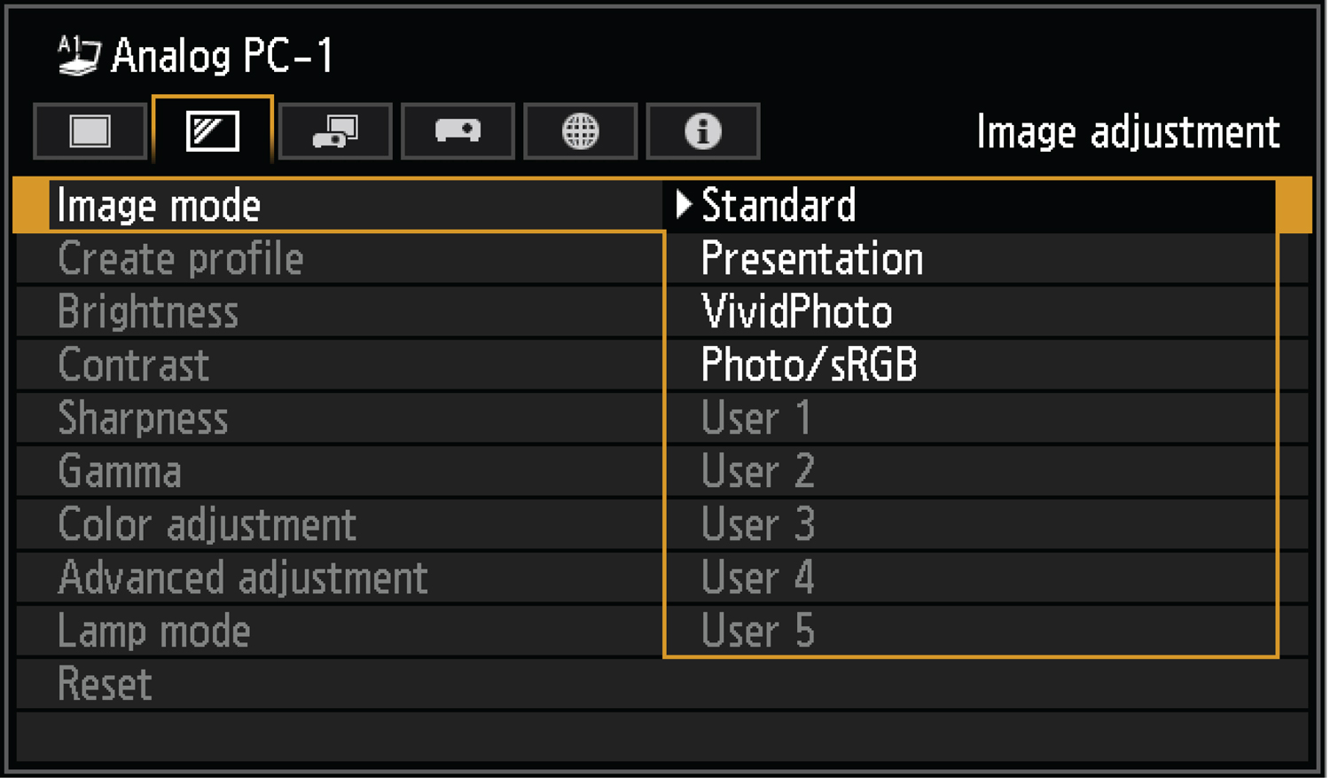
Task: Choose the Presentation image mode
Action: (x=811, y=259)
